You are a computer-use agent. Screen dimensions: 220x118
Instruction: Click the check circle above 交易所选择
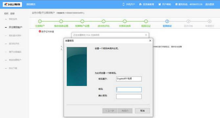pyautogui.click(x=125, y=21)
